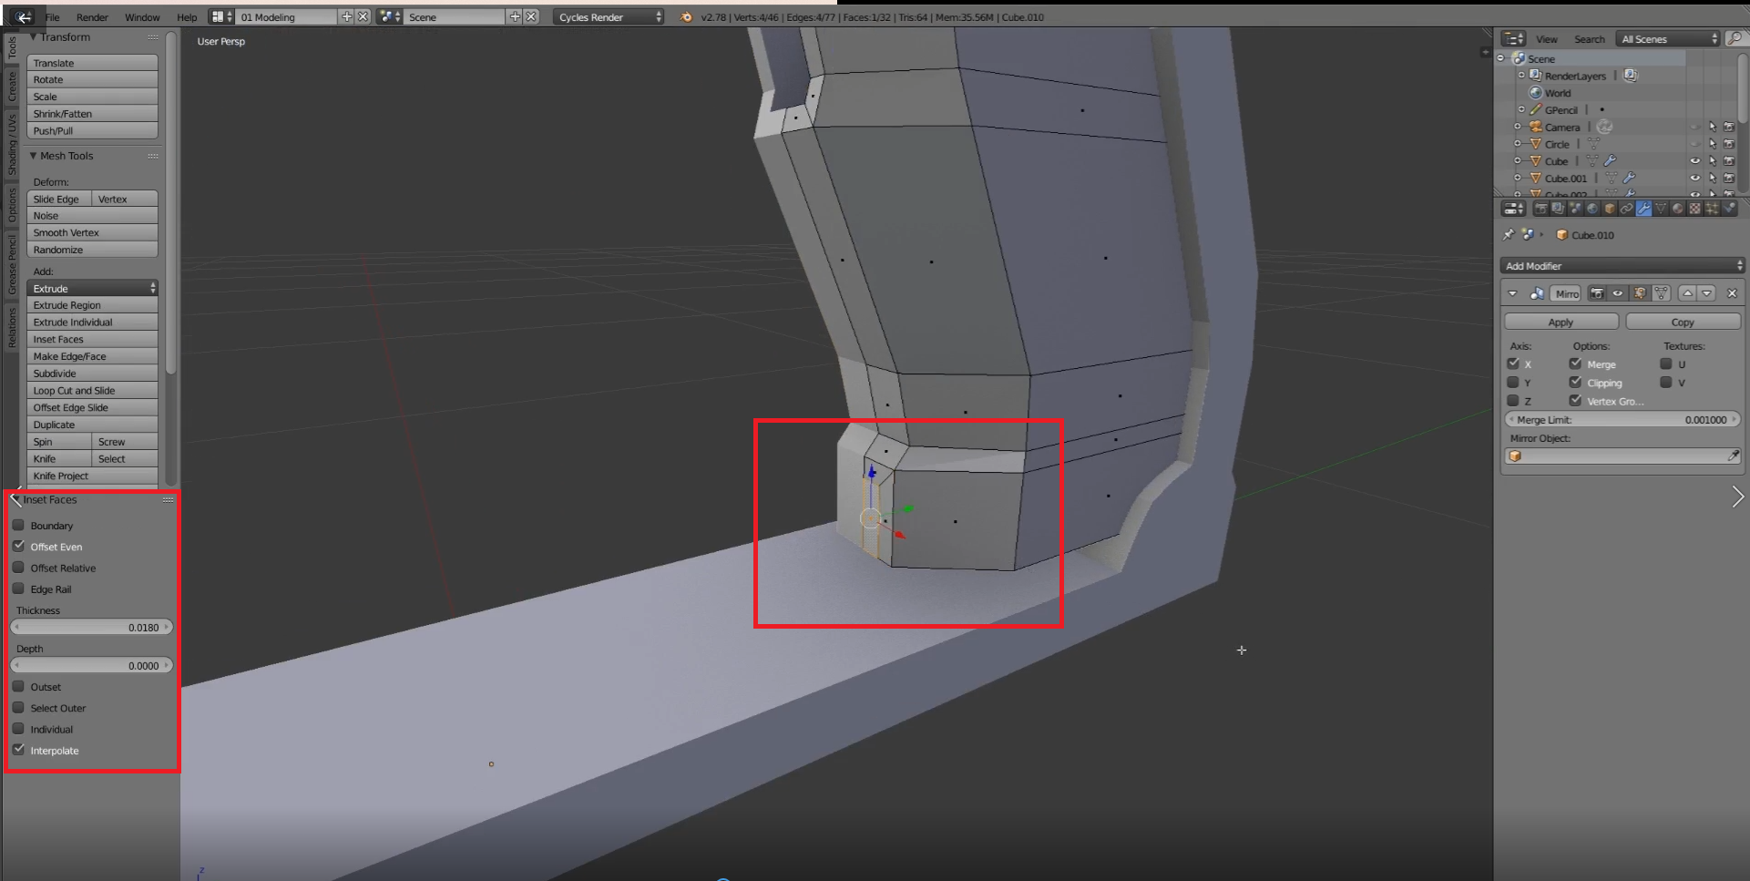The width and height of the screenshot is (1750, 881).
Task: Toggle Cube.001 visibility eye in outliner
Action: click(x=1695, y=179)
